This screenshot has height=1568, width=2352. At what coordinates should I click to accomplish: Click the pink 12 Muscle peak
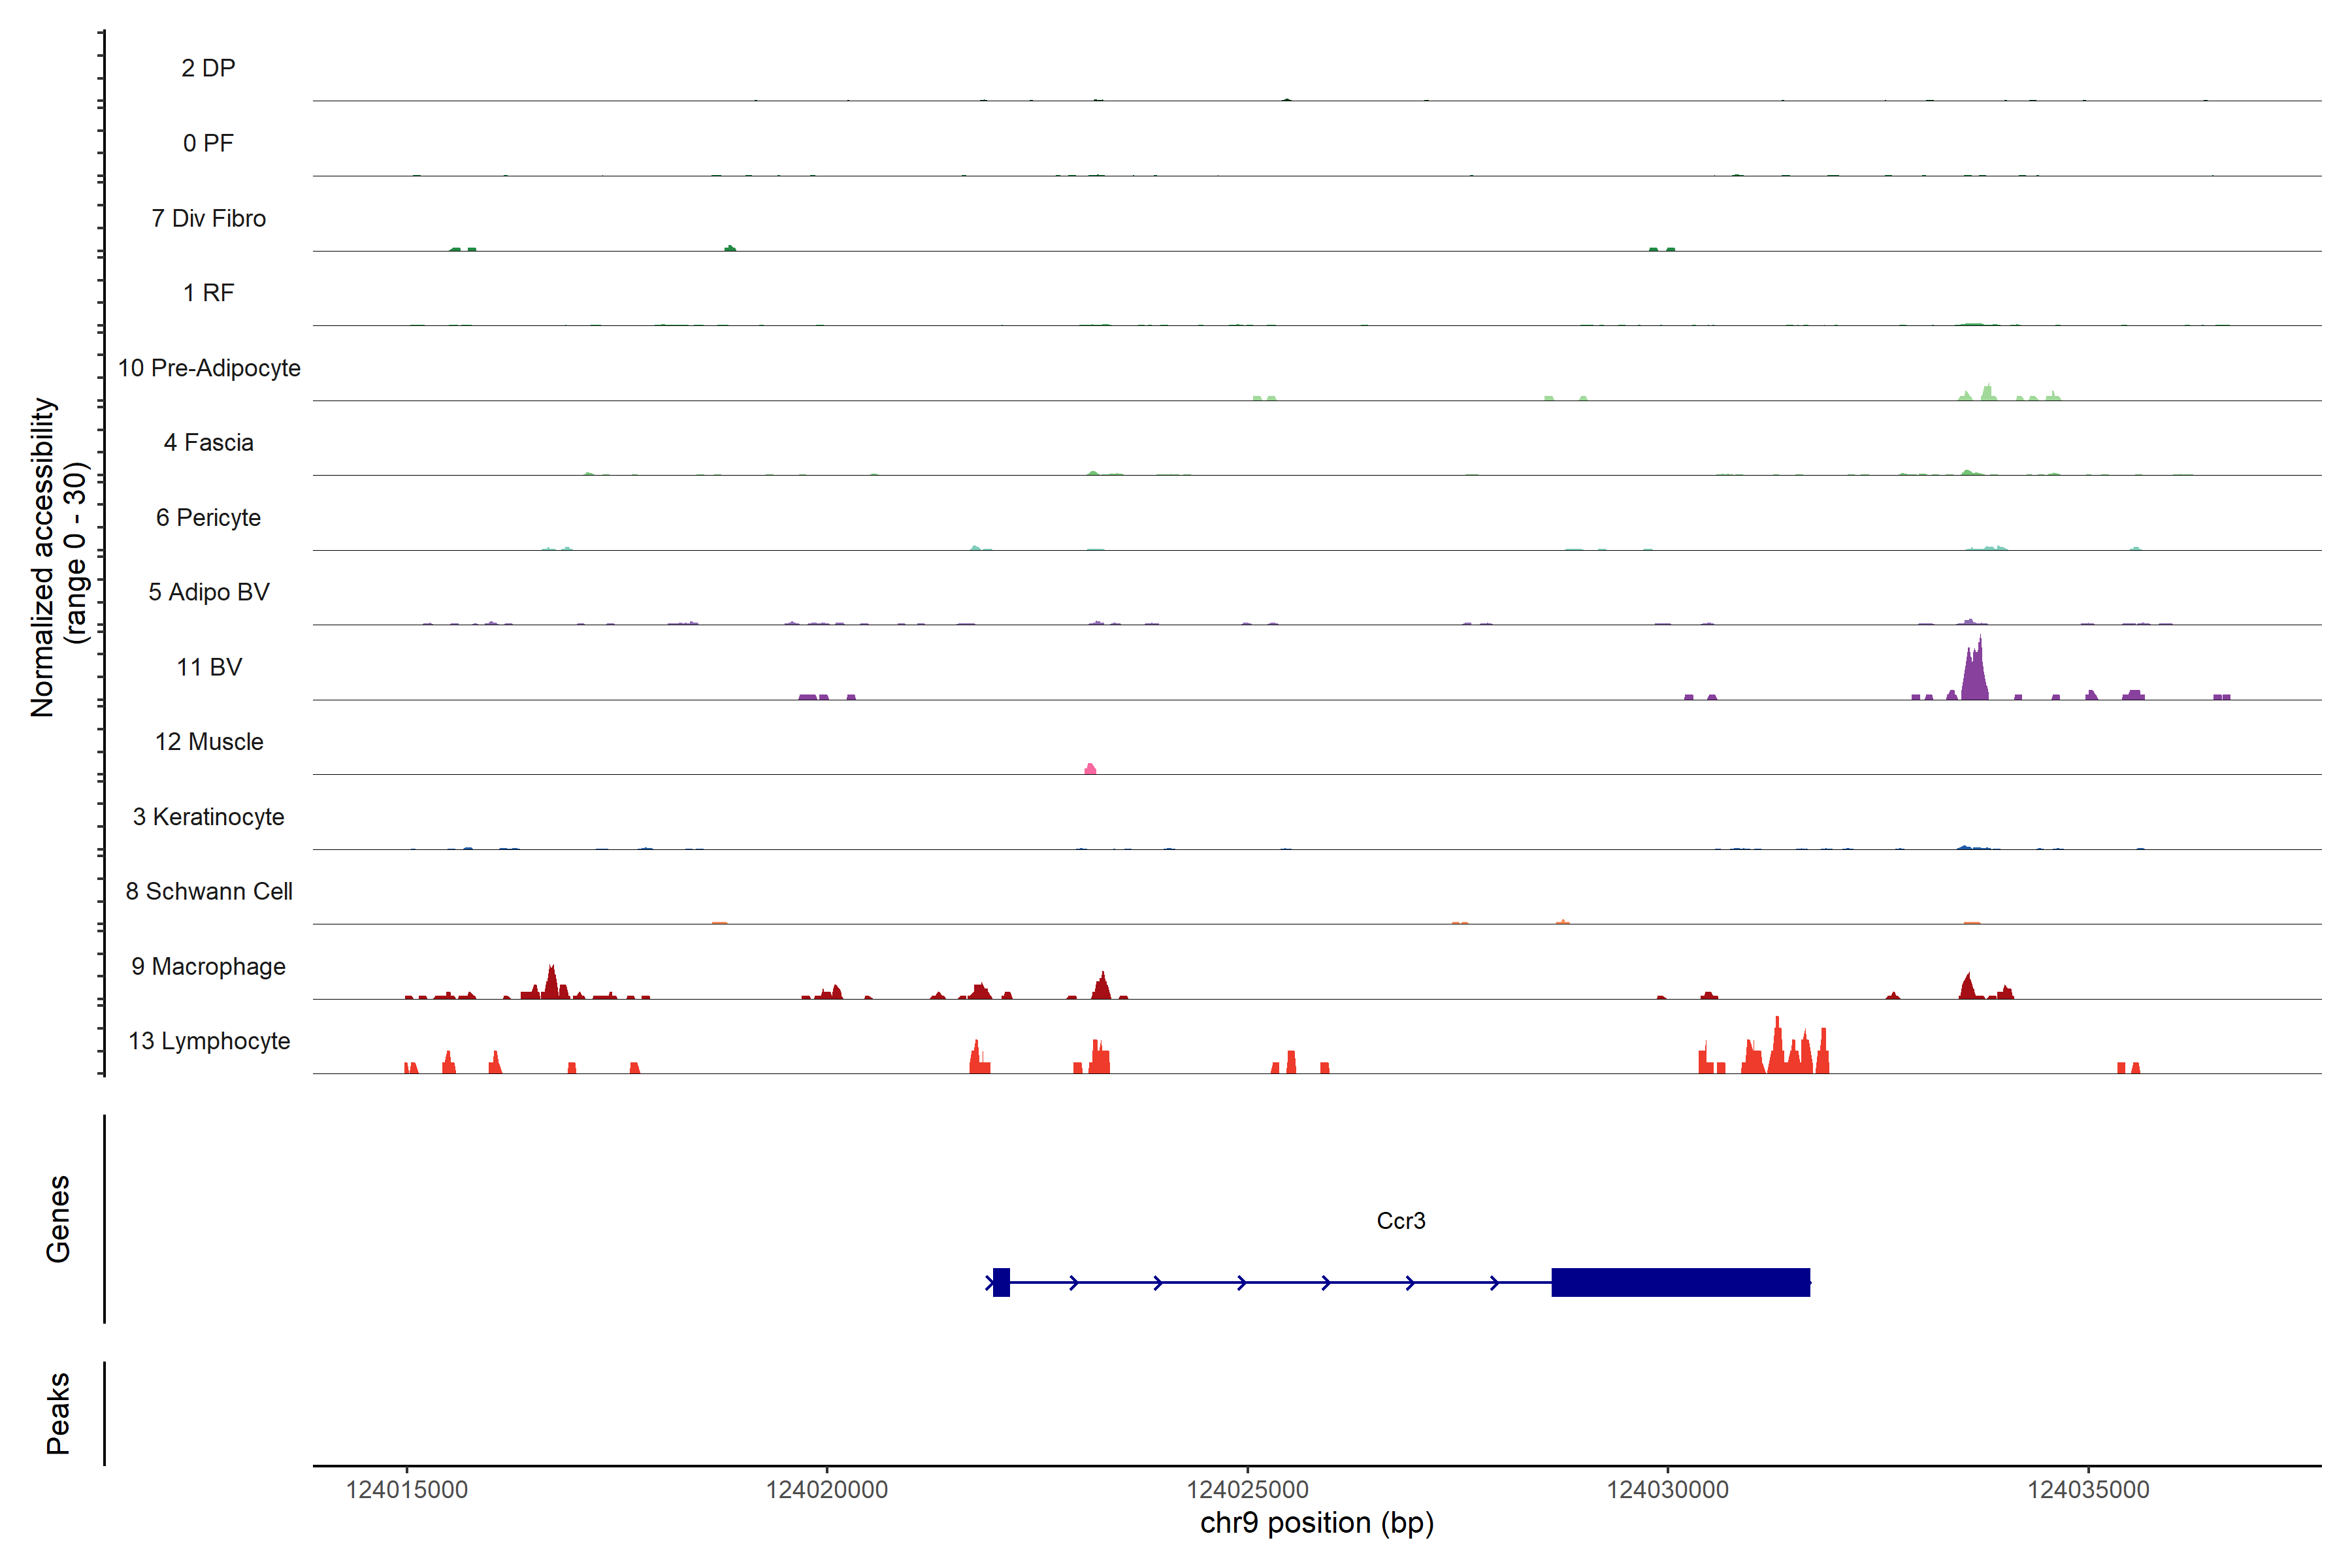pyautogui.click(x=1090, y=769)
